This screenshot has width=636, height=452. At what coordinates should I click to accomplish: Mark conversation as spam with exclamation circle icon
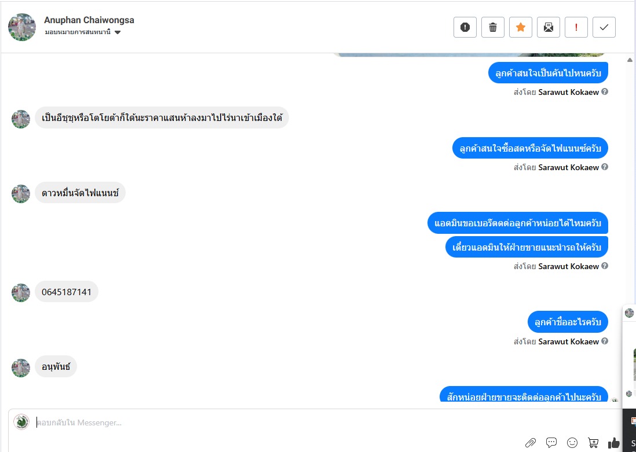465,27
